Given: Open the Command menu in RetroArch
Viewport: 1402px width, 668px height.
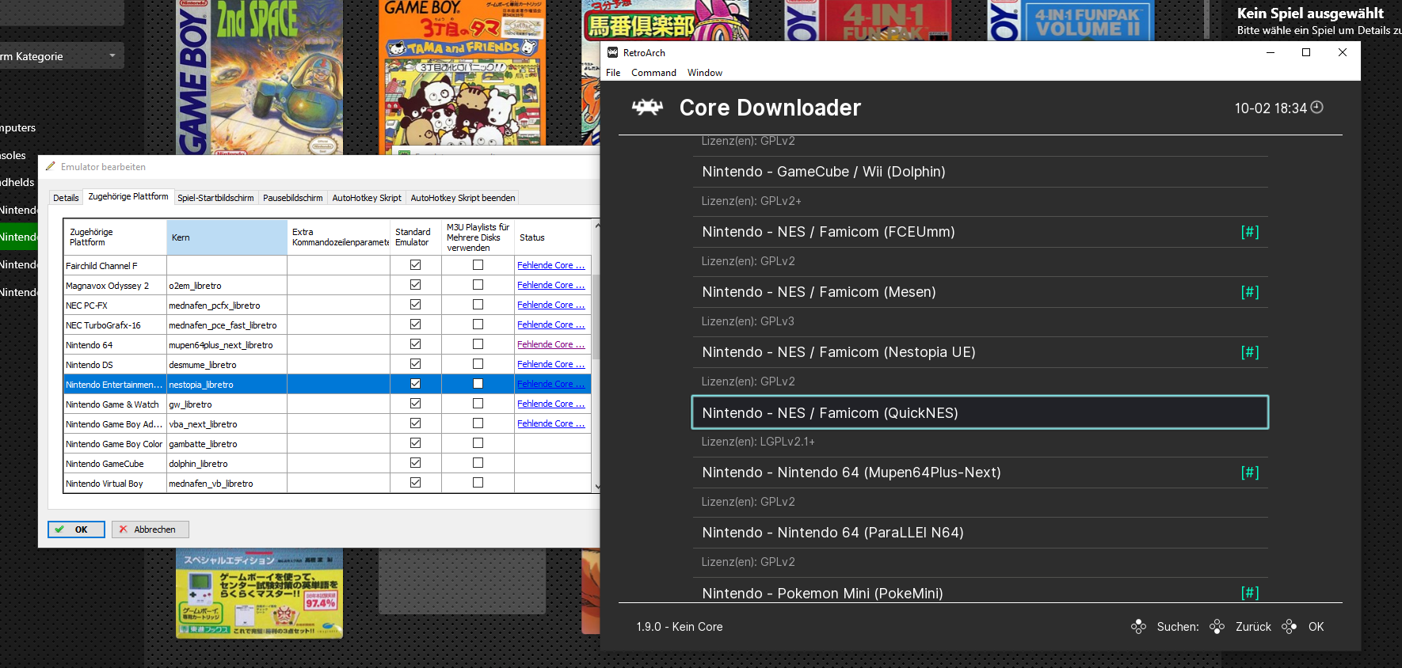Looking at the screenshot, I should (x=653, y=73).
